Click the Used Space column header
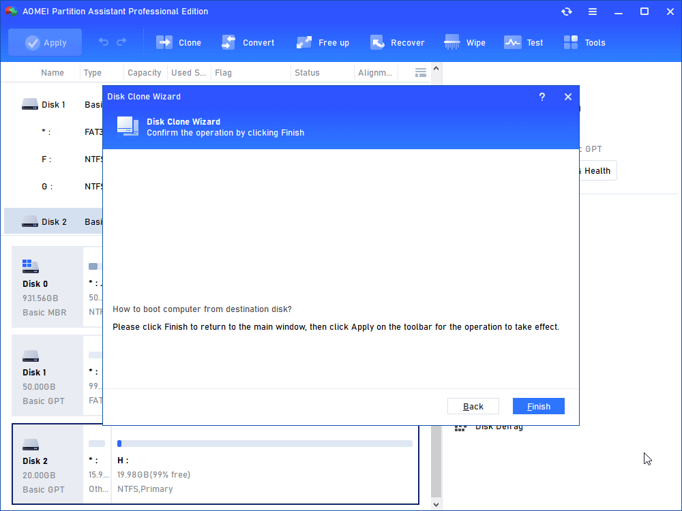The width and height of the screenshot is (682, 511). 188,73
